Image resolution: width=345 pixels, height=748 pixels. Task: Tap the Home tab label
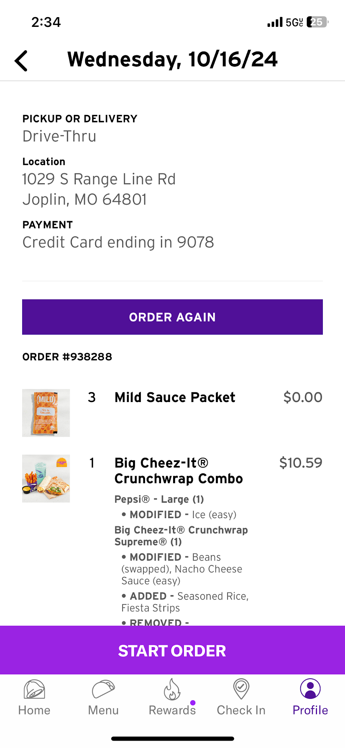pyautogui.click(x=34, y=710)
